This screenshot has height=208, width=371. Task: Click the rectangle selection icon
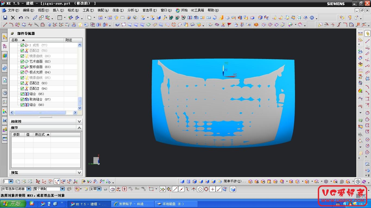coord(151,189)
